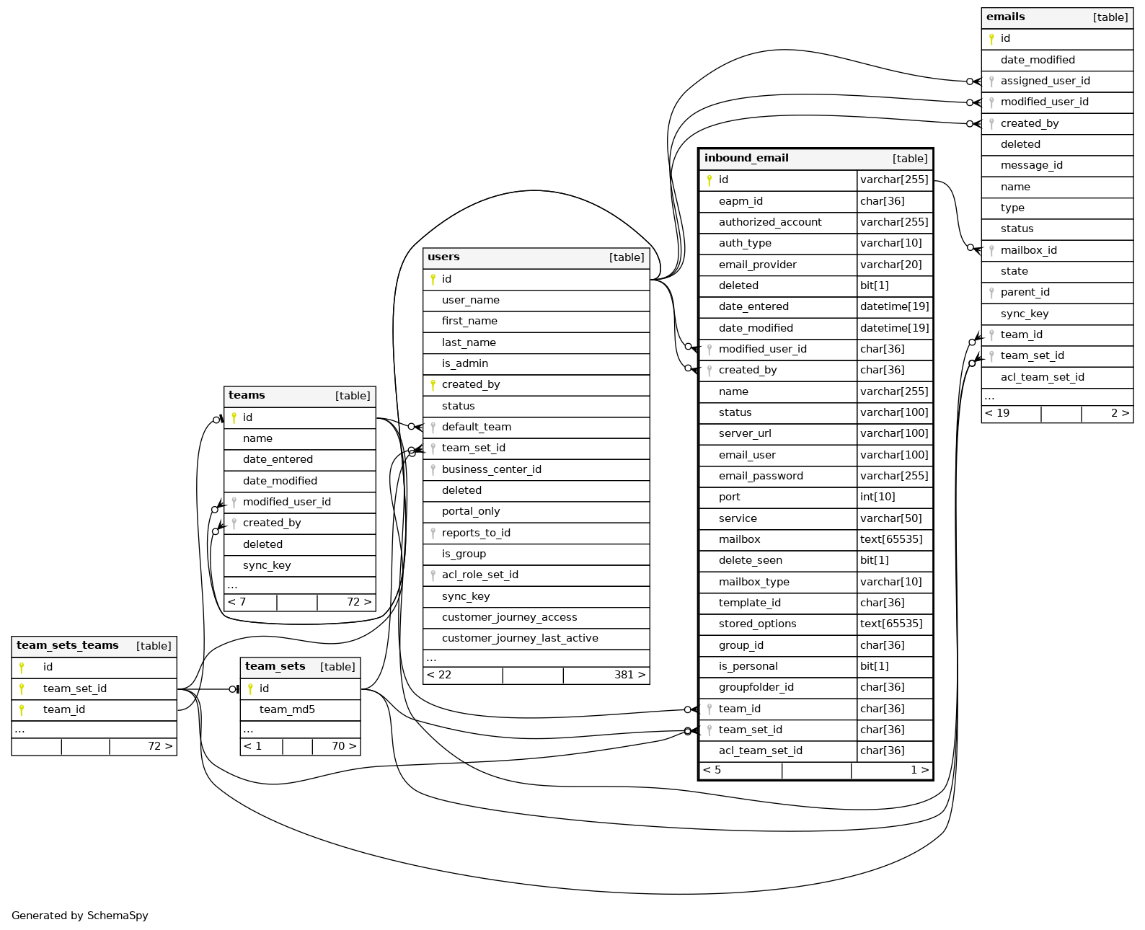
Task: Select the email_password column in inbound_email
Action: point(761,477)
